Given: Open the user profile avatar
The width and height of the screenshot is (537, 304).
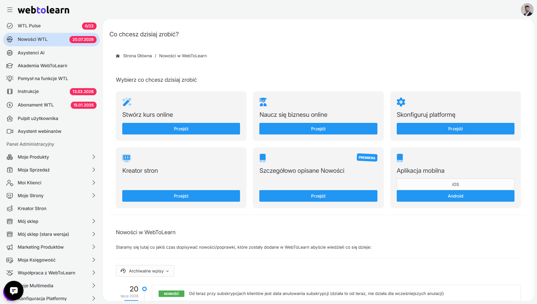Looking at the screenshot, I should [x=527, y=10].
